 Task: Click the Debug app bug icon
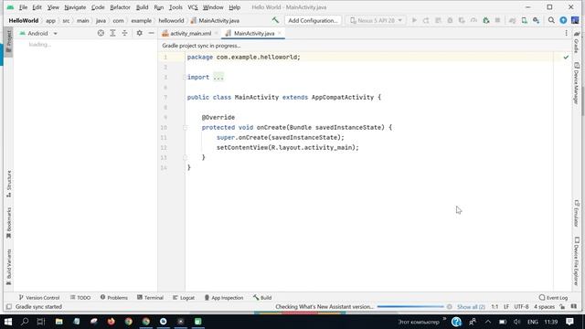[x=450, y=20]
